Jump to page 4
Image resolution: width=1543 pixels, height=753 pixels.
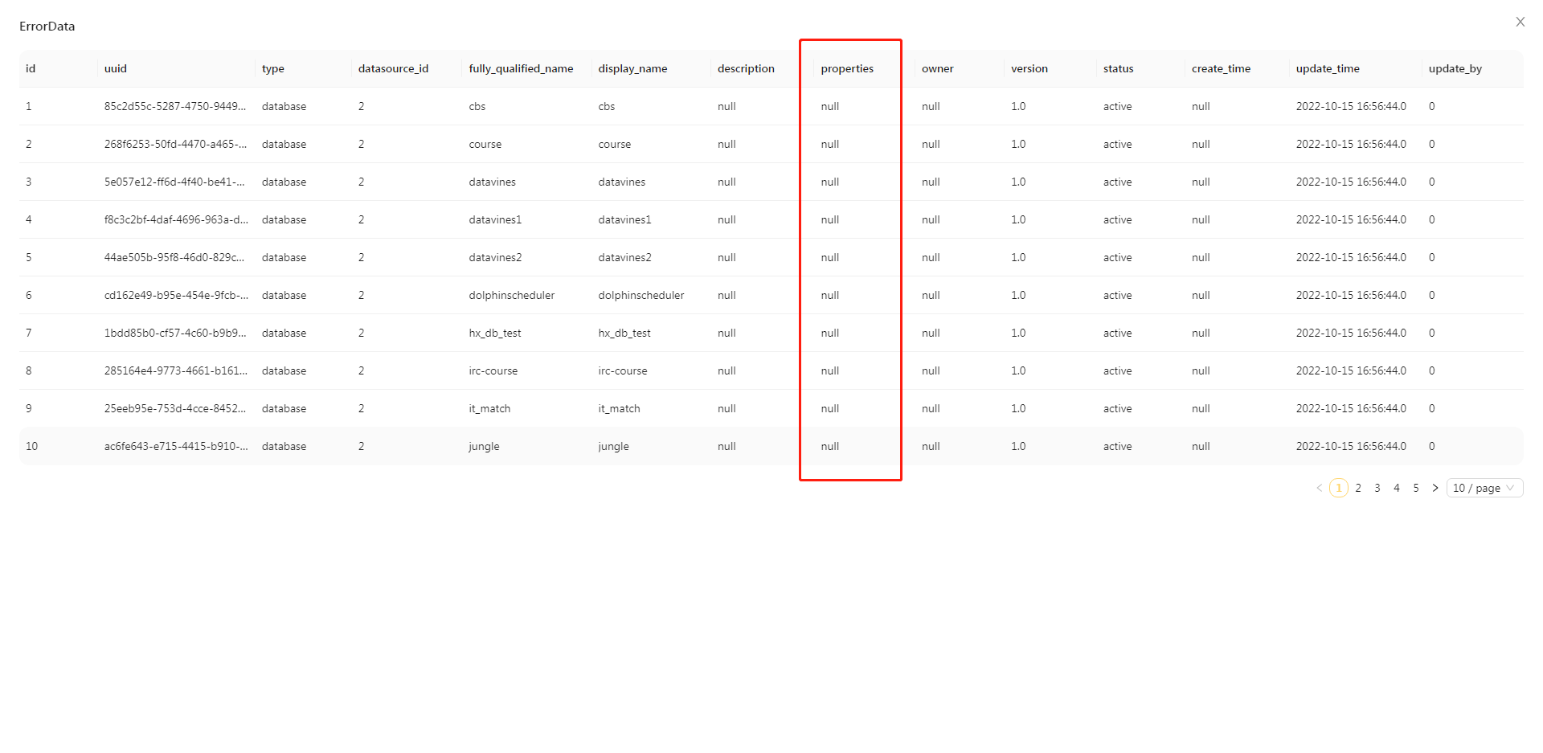pyautogui.click(x=1397, y=488)
